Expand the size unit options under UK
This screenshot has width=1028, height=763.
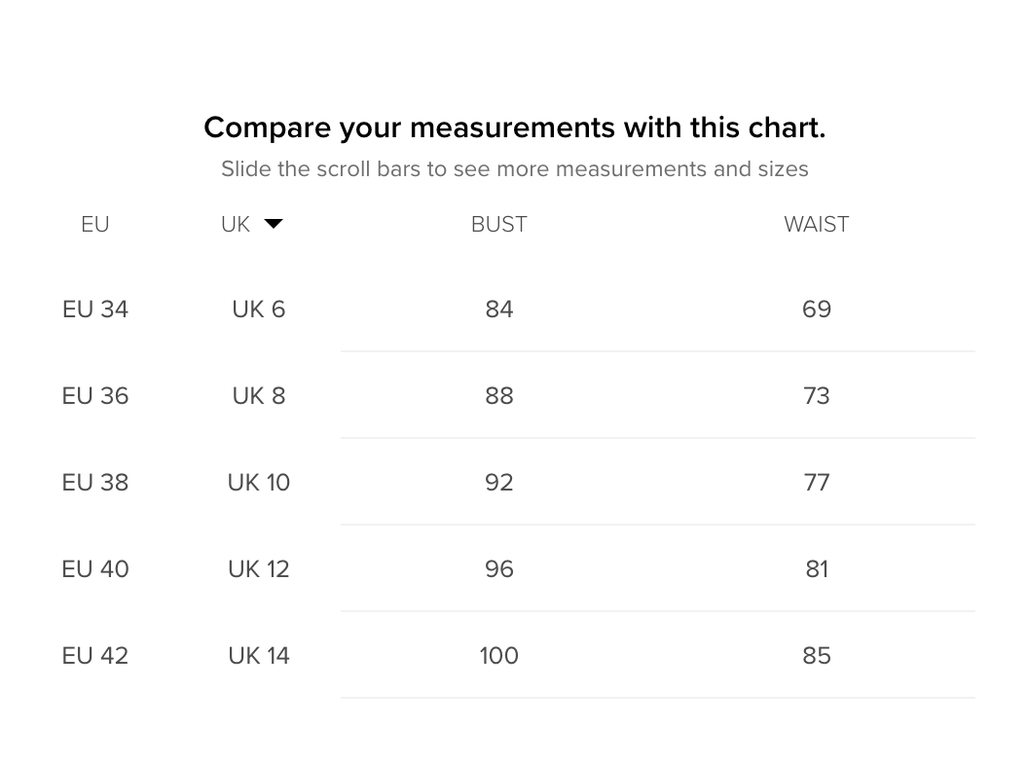point(275,224)
